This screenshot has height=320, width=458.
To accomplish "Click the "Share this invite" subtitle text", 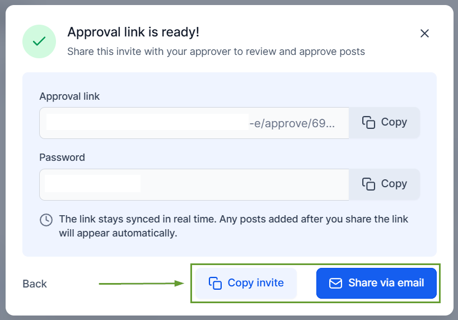I will (216, 52).
